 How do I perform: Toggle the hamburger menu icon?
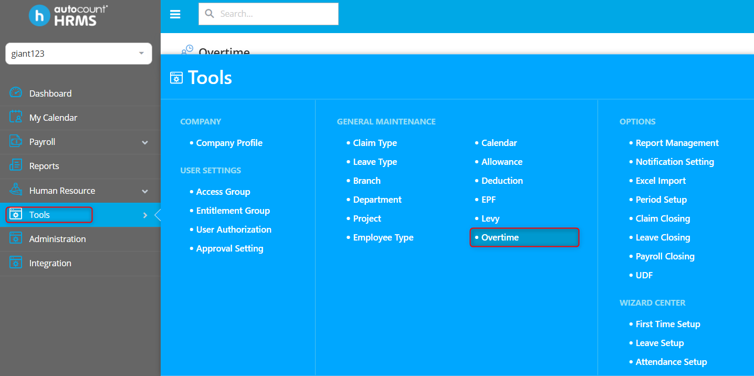click(175, 14)
